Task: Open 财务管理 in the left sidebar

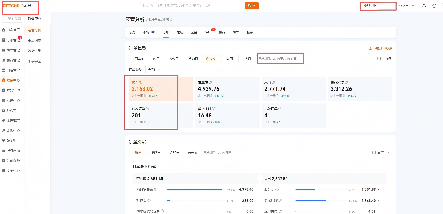Action: (x=13, y=90)
